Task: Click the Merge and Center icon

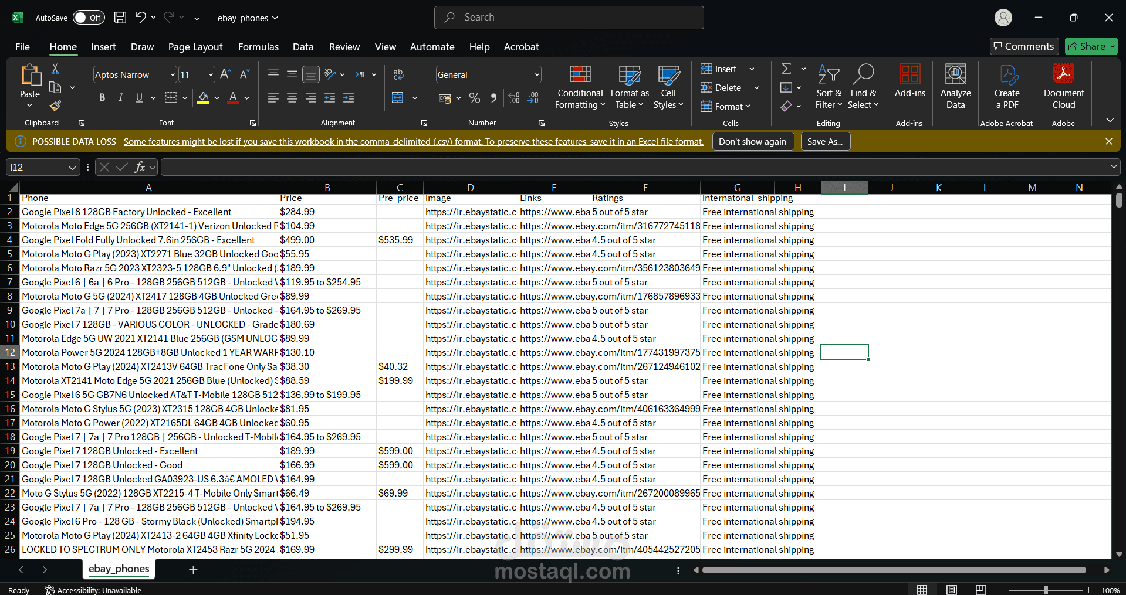Action: coord(398,98)
